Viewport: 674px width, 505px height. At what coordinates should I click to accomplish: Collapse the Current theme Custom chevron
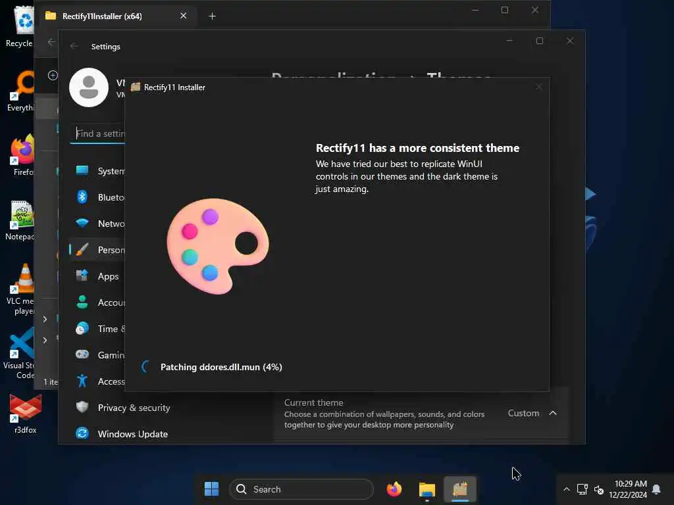553,413
